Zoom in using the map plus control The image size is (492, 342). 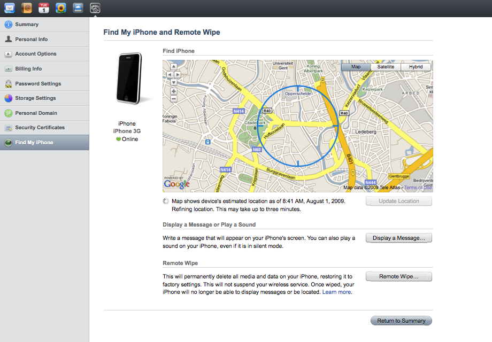point(174,91)
